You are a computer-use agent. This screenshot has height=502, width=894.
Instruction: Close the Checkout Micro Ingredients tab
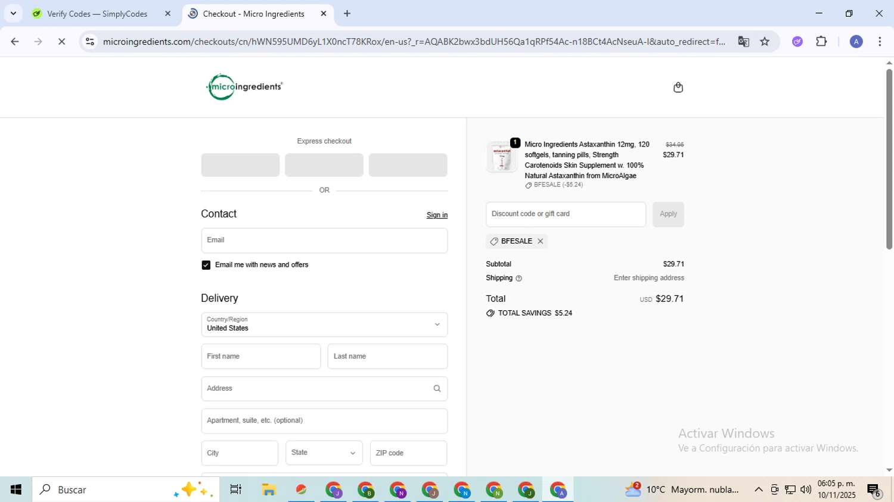[x=324, y=14]
